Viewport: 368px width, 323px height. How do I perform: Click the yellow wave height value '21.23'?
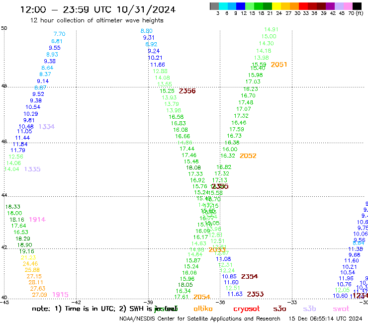tap(28, 257)
